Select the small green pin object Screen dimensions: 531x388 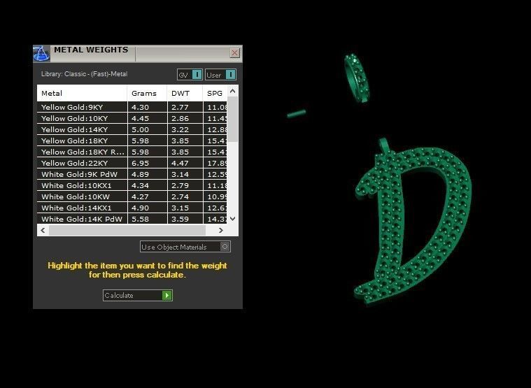[x=297, y=113]
